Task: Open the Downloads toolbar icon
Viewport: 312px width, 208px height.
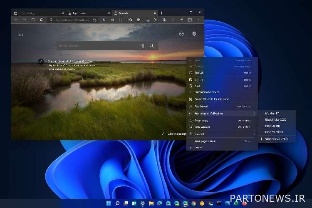Action: [x=147, y=20]
